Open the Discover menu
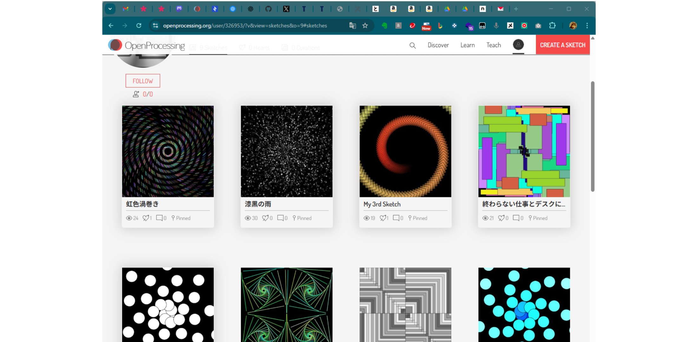 tap(438, 45)
